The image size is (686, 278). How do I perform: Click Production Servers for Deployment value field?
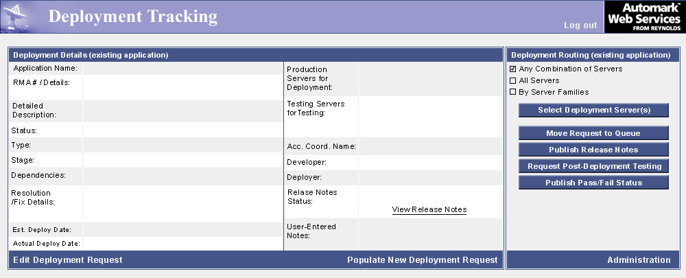pos(431,79)
